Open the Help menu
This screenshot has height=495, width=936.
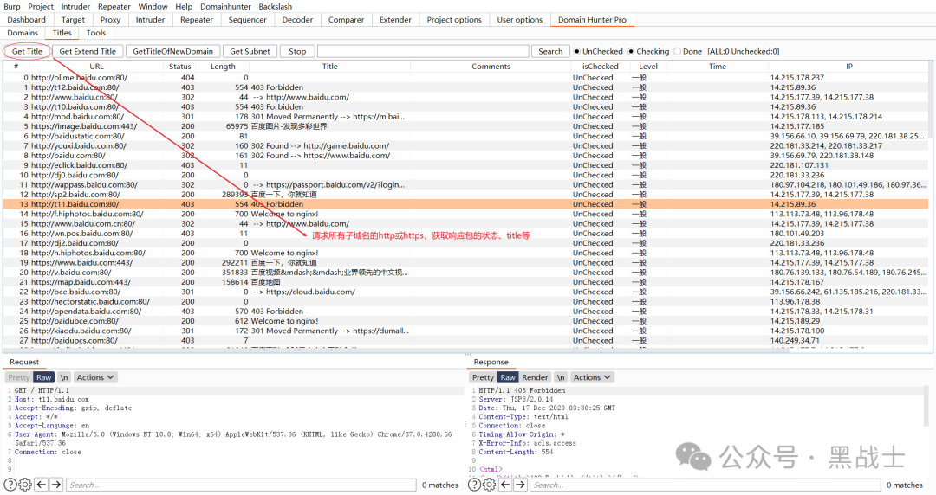[184, 7]
